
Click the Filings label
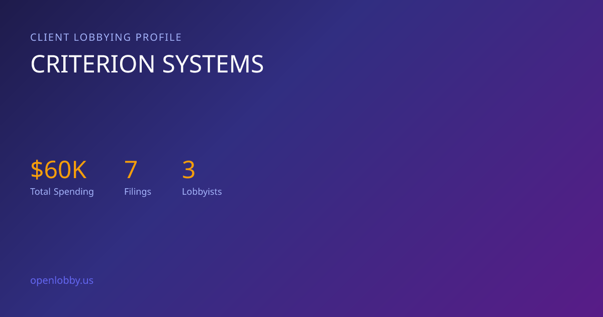[x=138, y=192]
